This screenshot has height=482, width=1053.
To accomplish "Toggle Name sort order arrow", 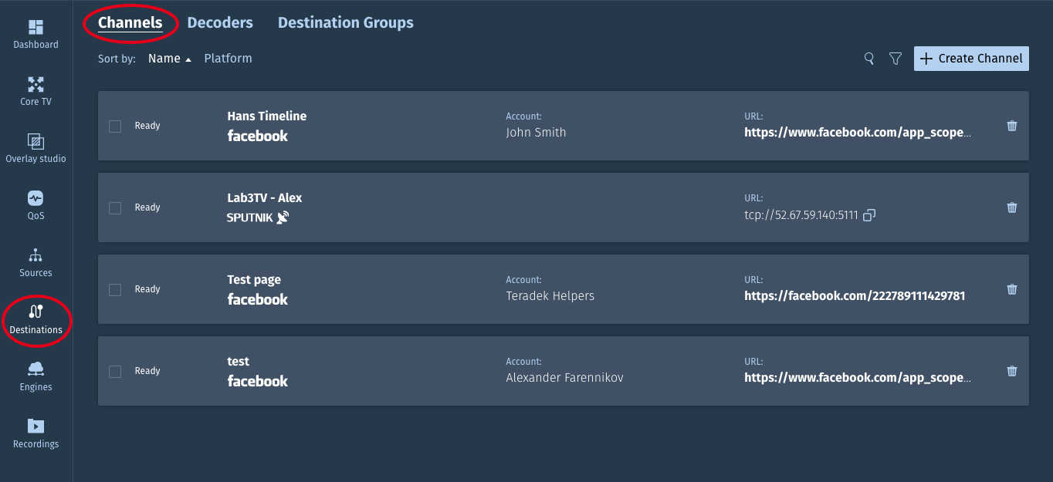I will point(188,59).
